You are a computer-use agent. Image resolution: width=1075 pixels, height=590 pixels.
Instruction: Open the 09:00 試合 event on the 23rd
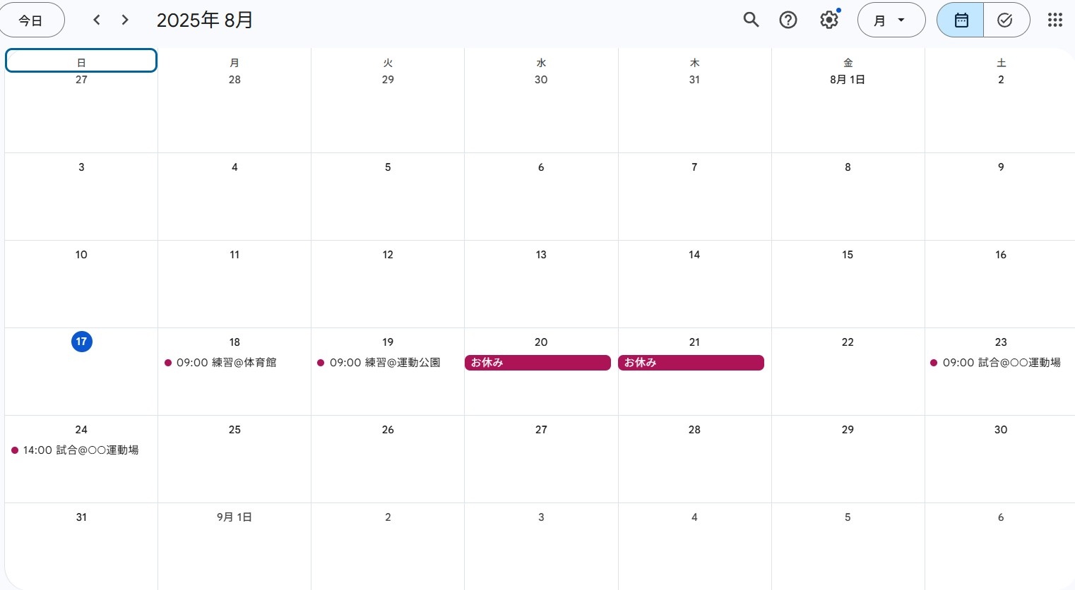(x=1001, y=363)
